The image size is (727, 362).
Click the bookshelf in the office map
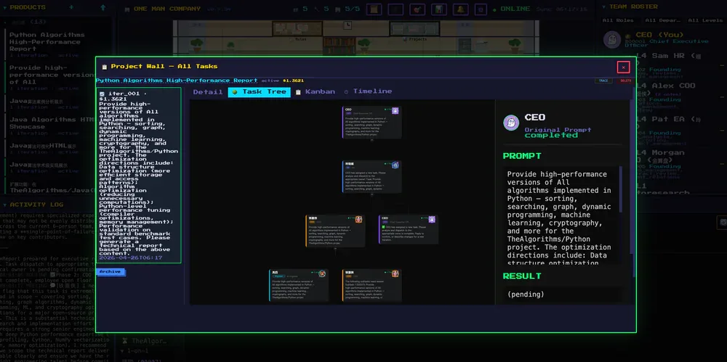coord(340,46)
